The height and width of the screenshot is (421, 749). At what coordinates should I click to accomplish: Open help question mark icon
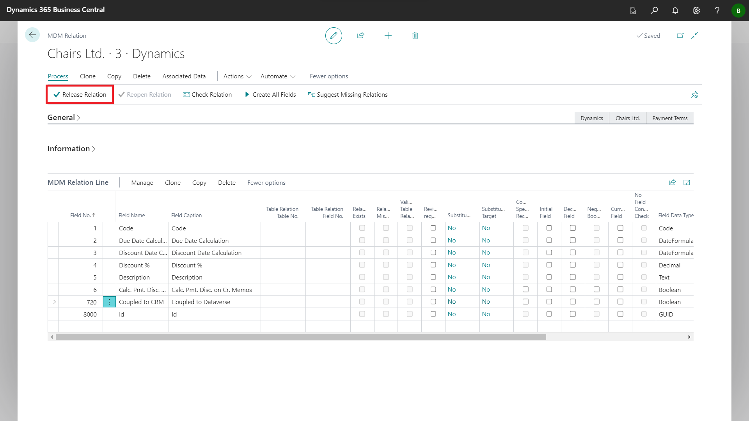pyautogui.click(x=717, y=11)
